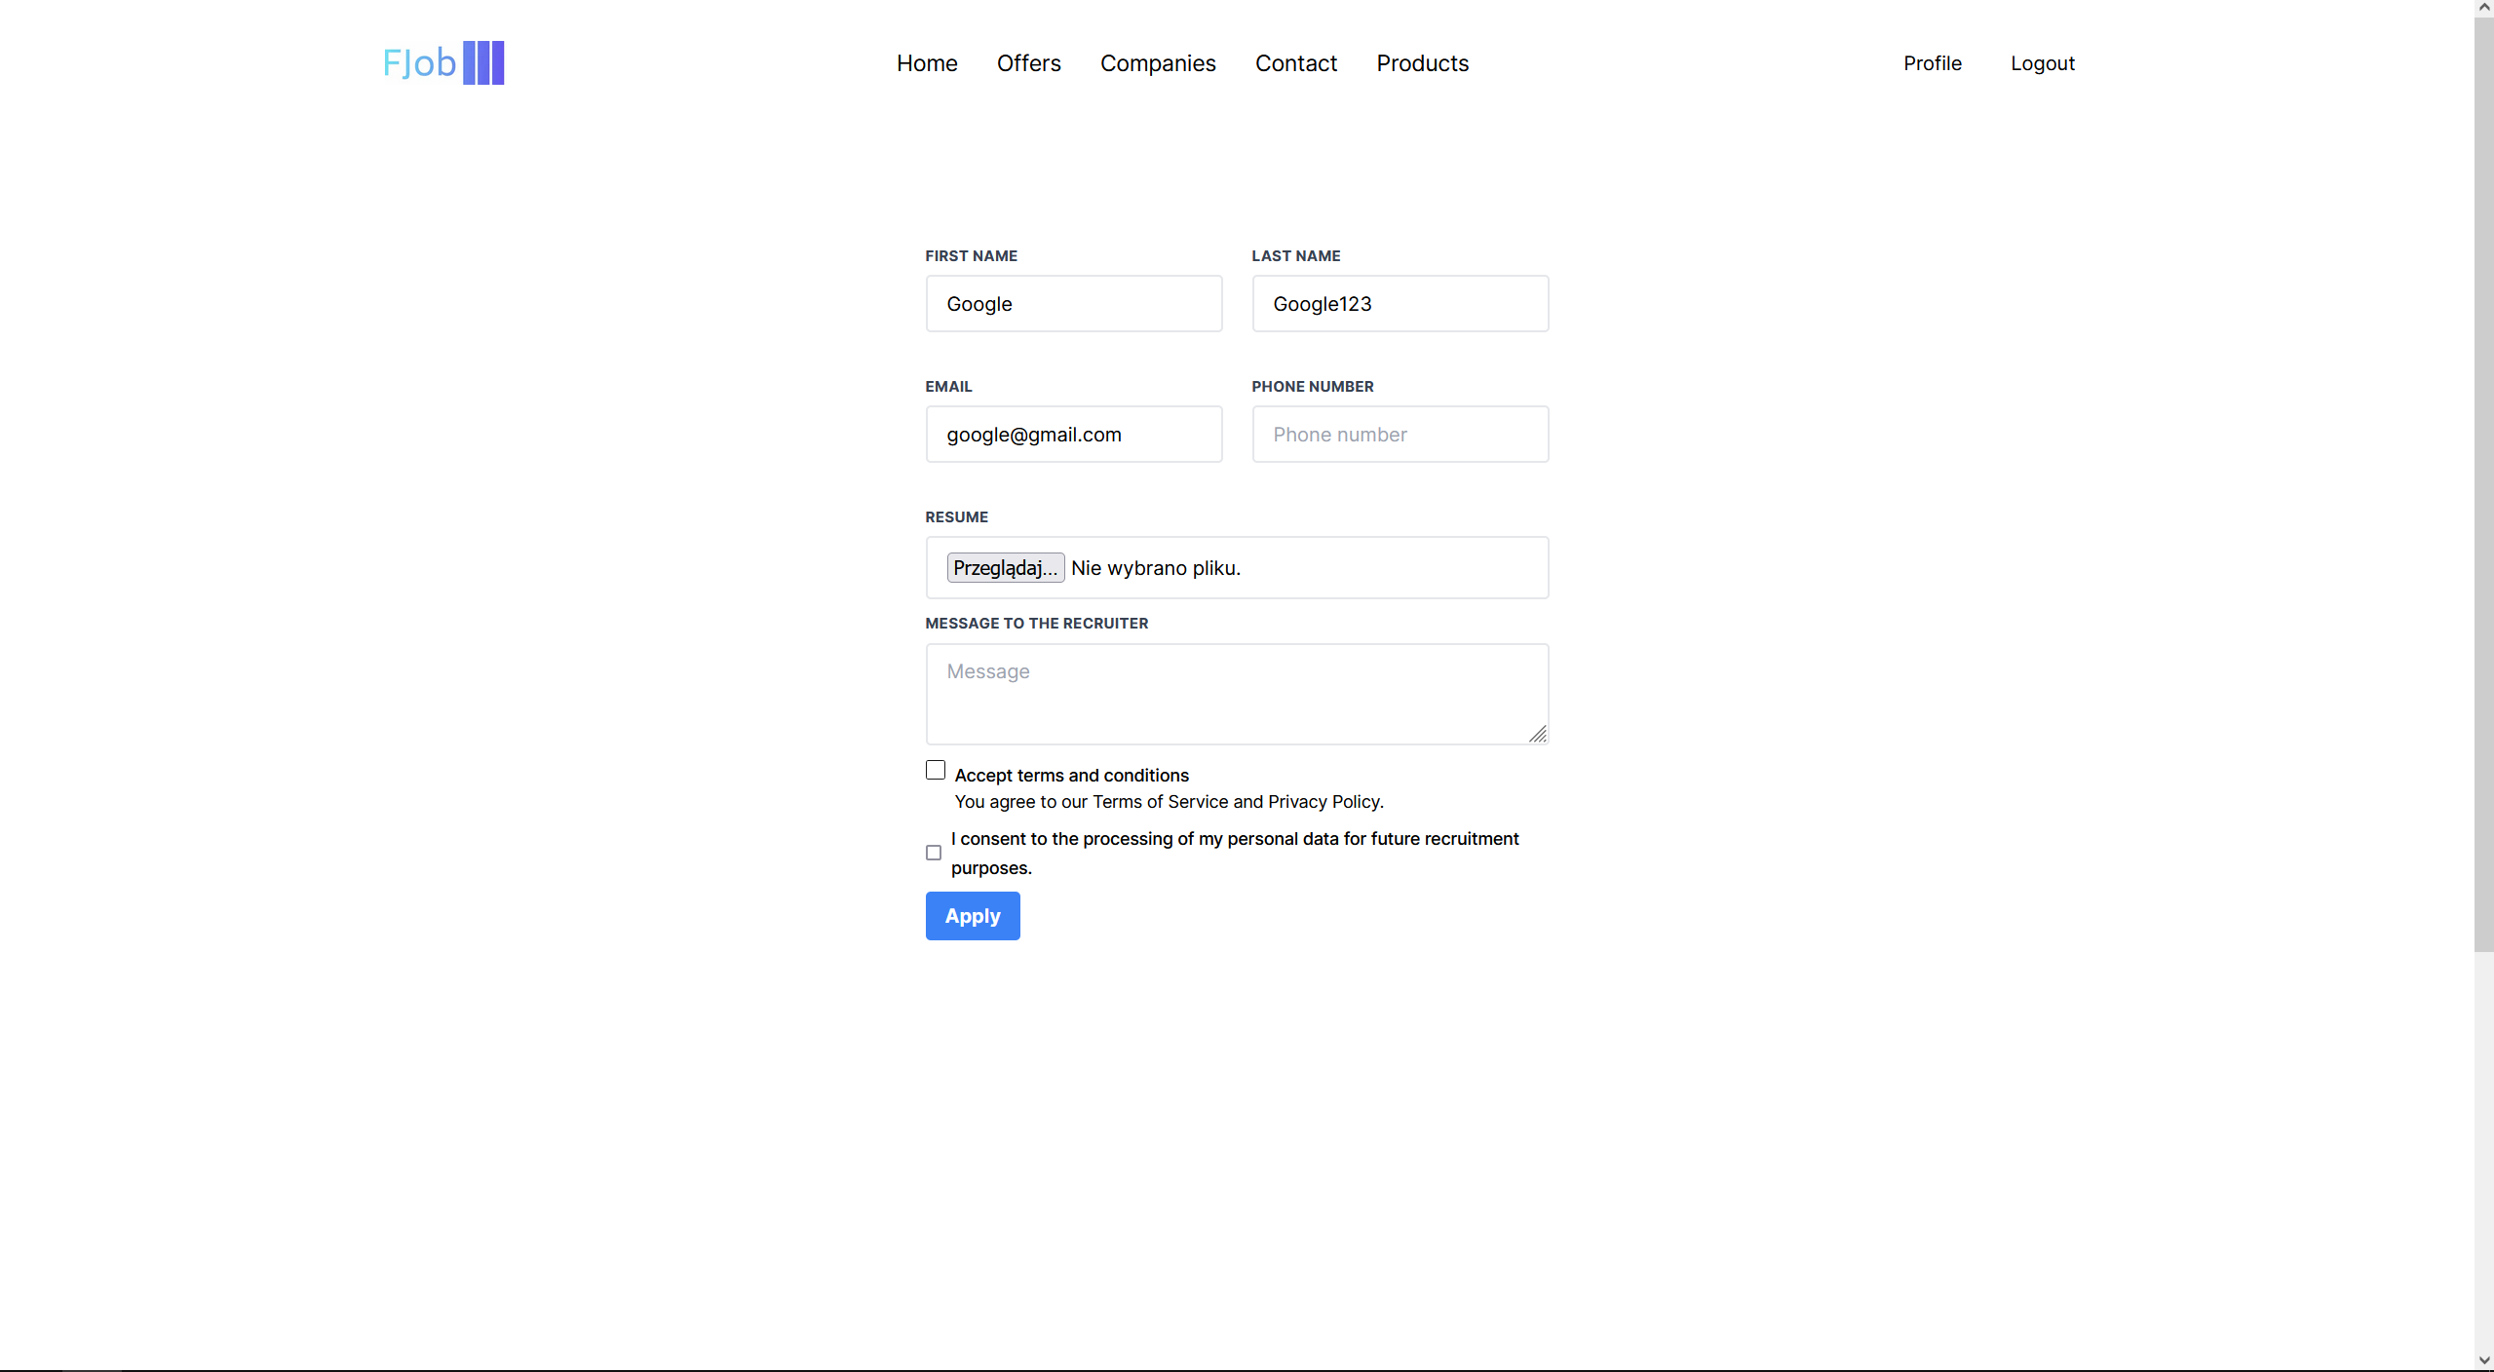Open the Companies navigation link
Image resolution: width=2494 pixels, height=1372 pixels.
[x=1157, y=63]
